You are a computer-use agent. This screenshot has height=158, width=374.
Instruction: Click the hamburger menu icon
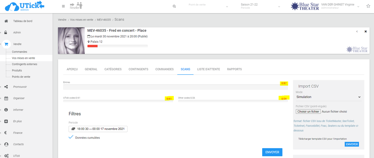tap(63, 6)
